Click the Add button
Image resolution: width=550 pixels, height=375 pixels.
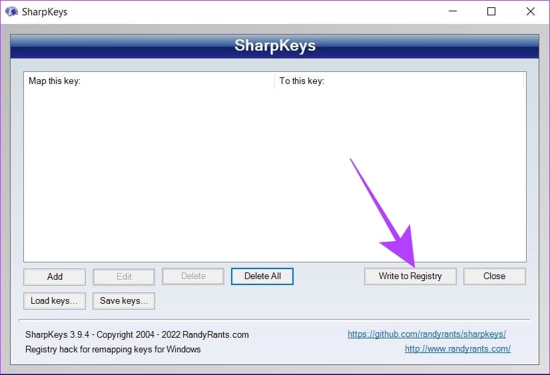coord(55,276)
